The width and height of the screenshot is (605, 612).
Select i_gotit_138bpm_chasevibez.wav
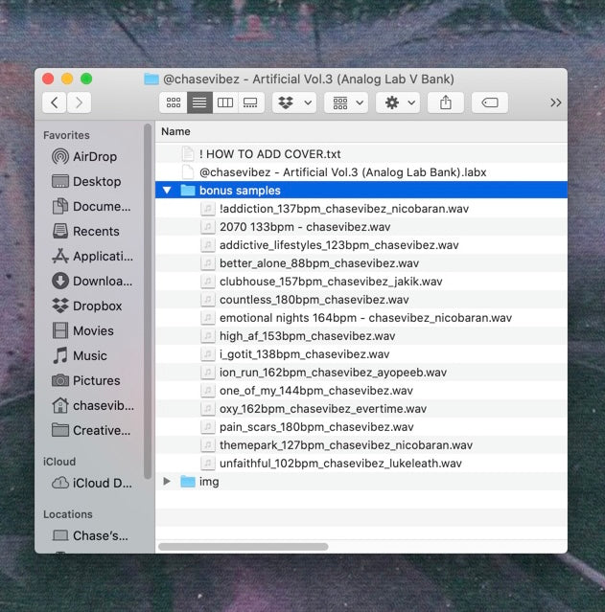pyautogui.click(x=361, y=354)
